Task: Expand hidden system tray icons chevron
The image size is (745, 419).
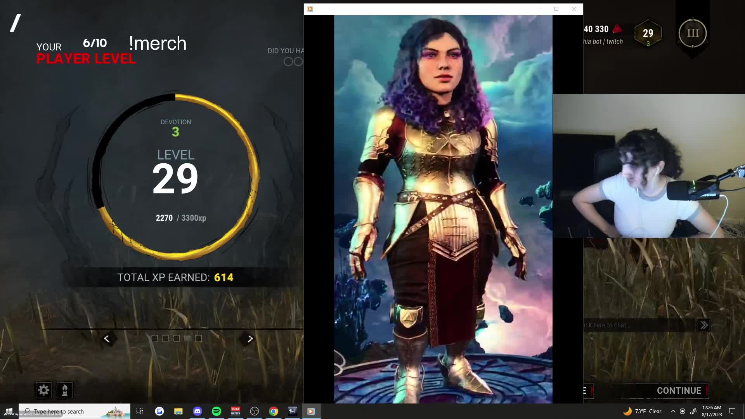Action: pyautogui.click(x=673, y=411)
